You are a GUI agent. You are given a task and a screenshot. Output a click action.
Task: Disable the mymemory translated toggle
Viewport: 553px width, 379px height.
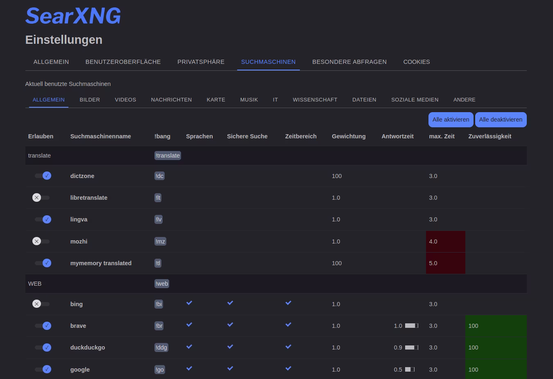[x=43, y=263]
